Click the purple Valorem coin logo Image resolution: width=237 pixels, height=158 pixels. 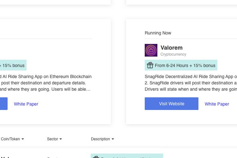pyautogui.click(x=151, y=50)
